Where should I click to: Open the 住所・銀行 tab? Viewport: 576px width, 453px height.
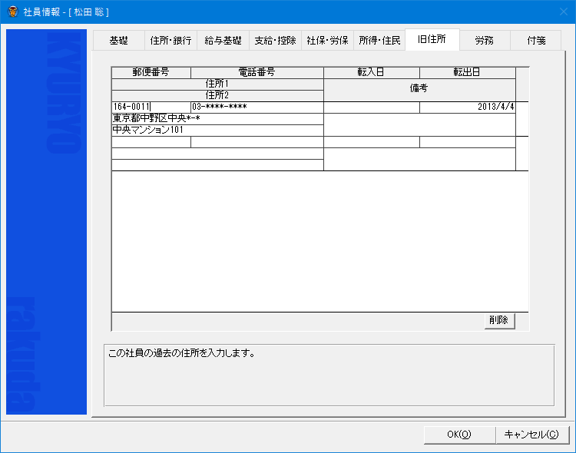click(x=170, y=41)
